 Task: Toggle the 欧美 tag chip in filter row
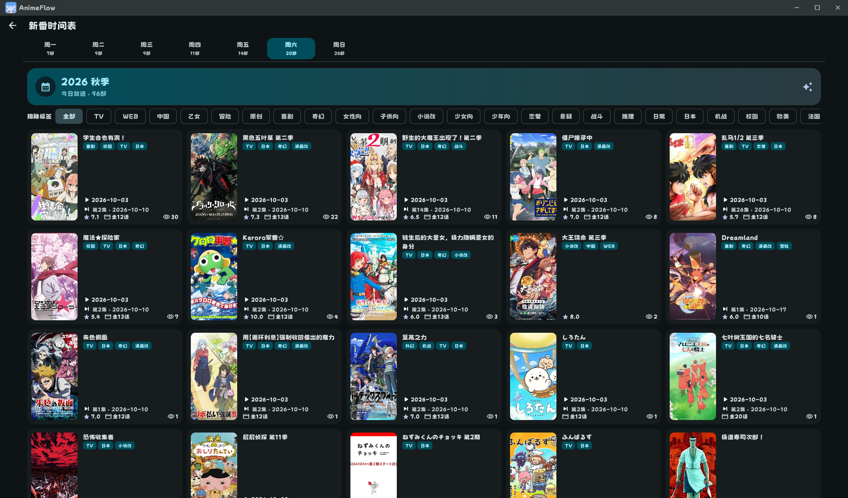click(783, 116)
